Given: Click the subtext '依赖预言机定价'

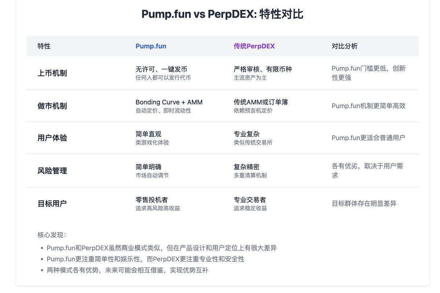Looking at the screenshot, I should pyautogui.click(x=253, y=110).
